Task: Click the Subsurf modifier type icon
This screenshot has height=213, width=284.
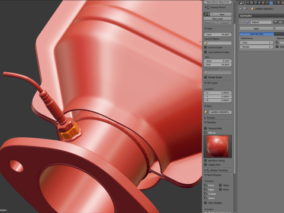Action: 247,22
